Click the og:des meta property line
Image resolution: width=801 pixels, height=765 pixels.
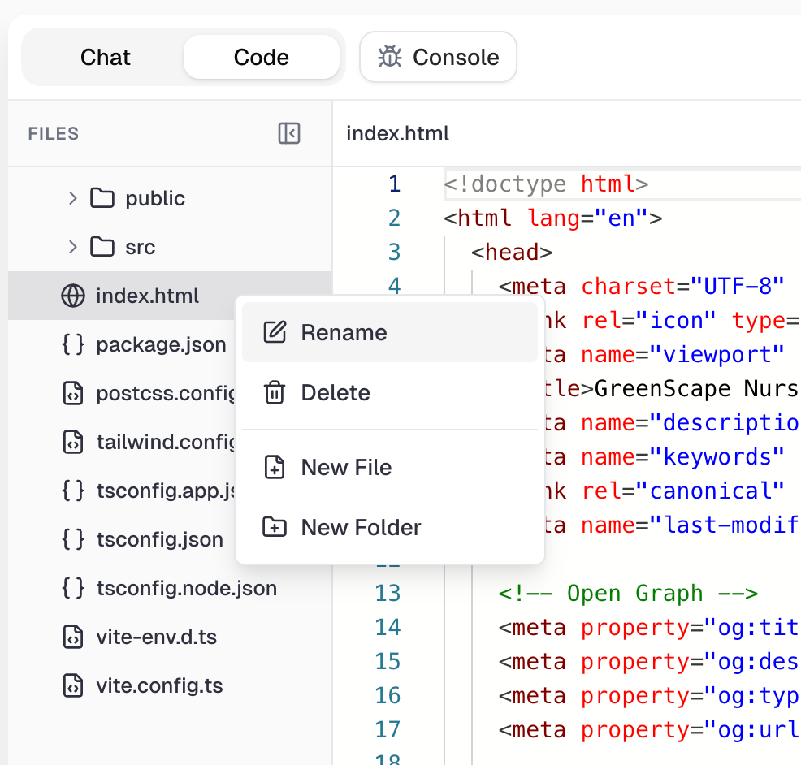point(649,662)
